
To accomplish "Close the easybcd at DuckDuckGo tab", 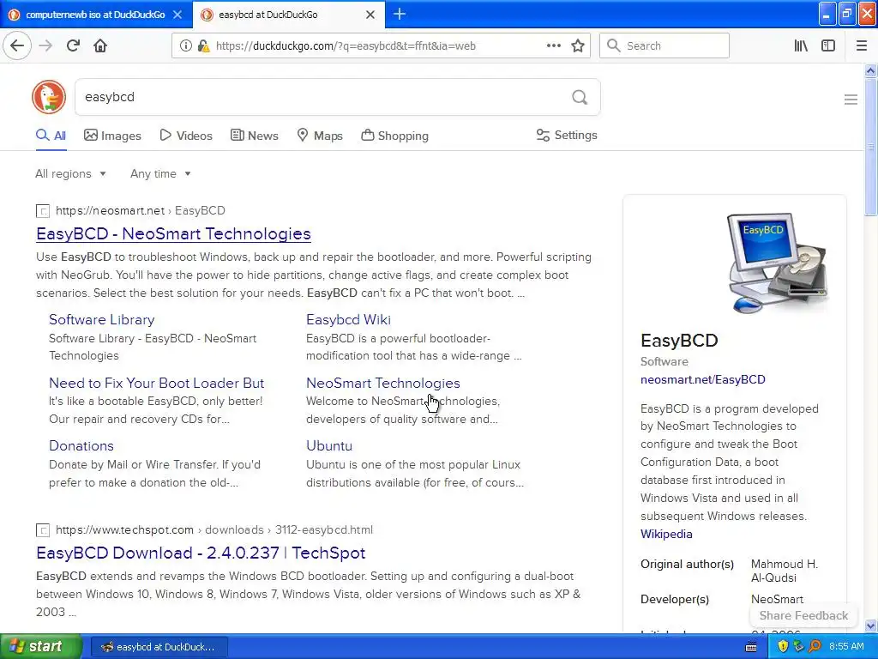I will click(x=370, y=15).
